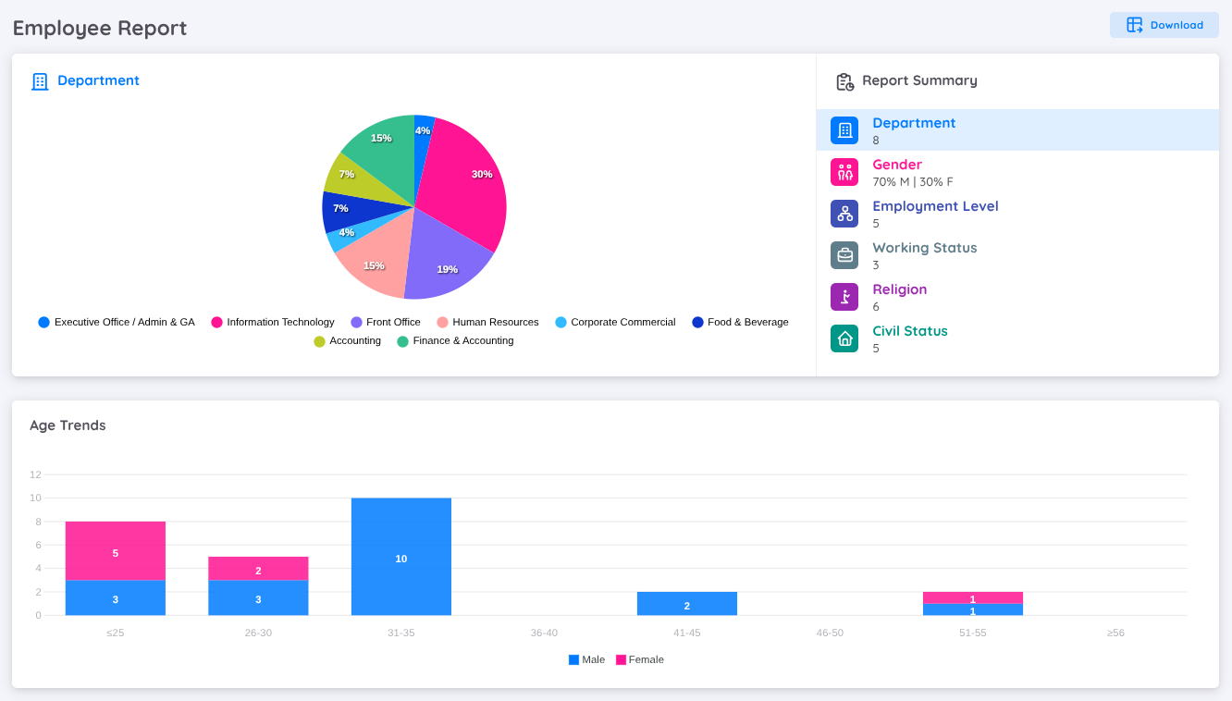Toggle the Male series in the Age Trends legend
This screenshot has height=701, width=1232.
pos(586,659)
